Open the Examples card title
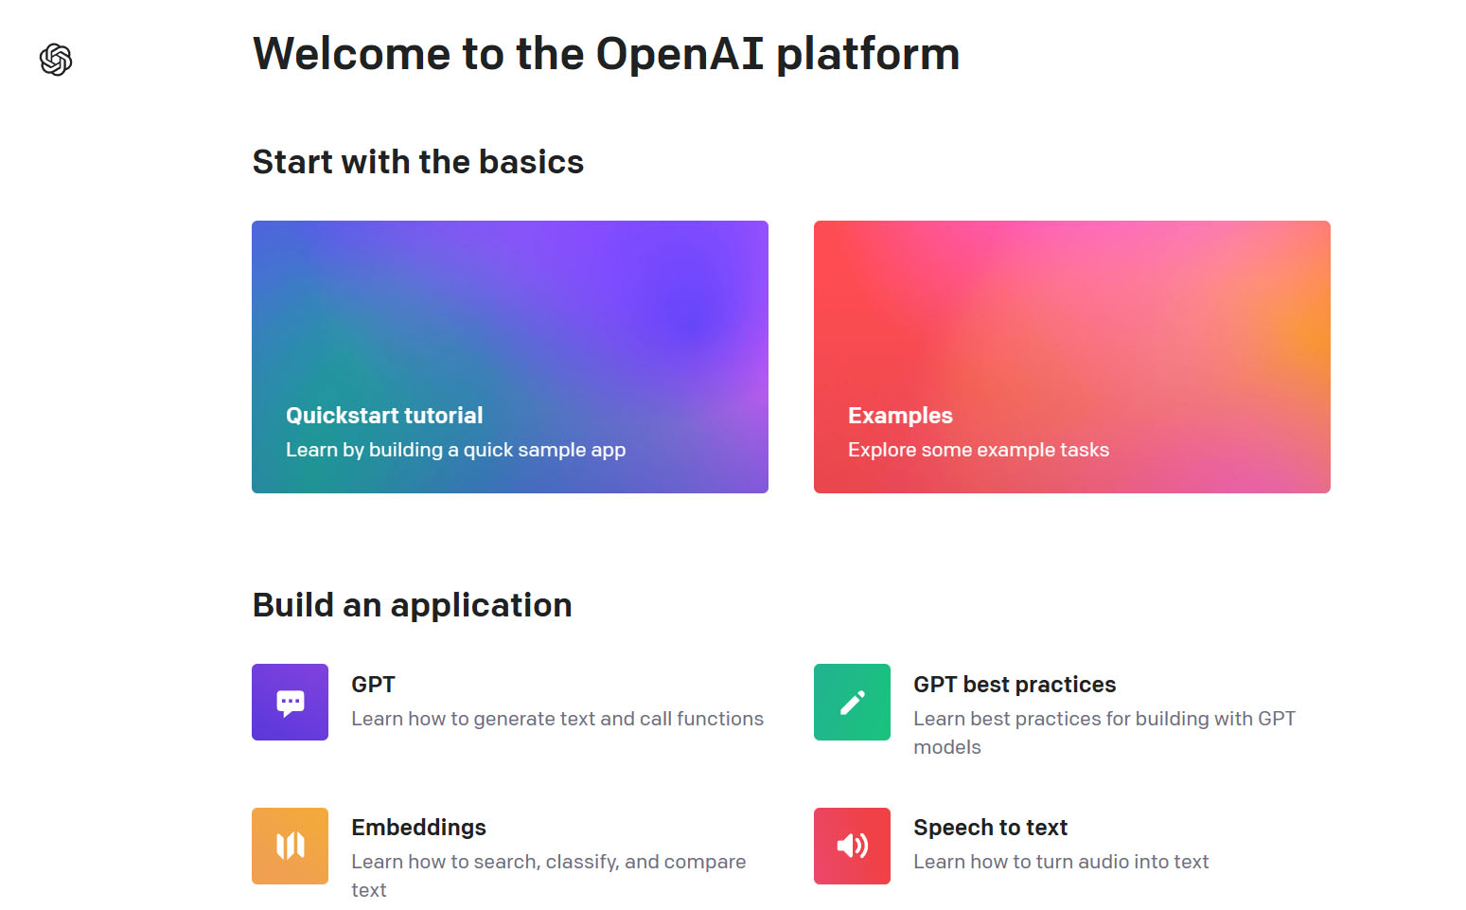Screen dimensions: 1466x910 (900, 416)
